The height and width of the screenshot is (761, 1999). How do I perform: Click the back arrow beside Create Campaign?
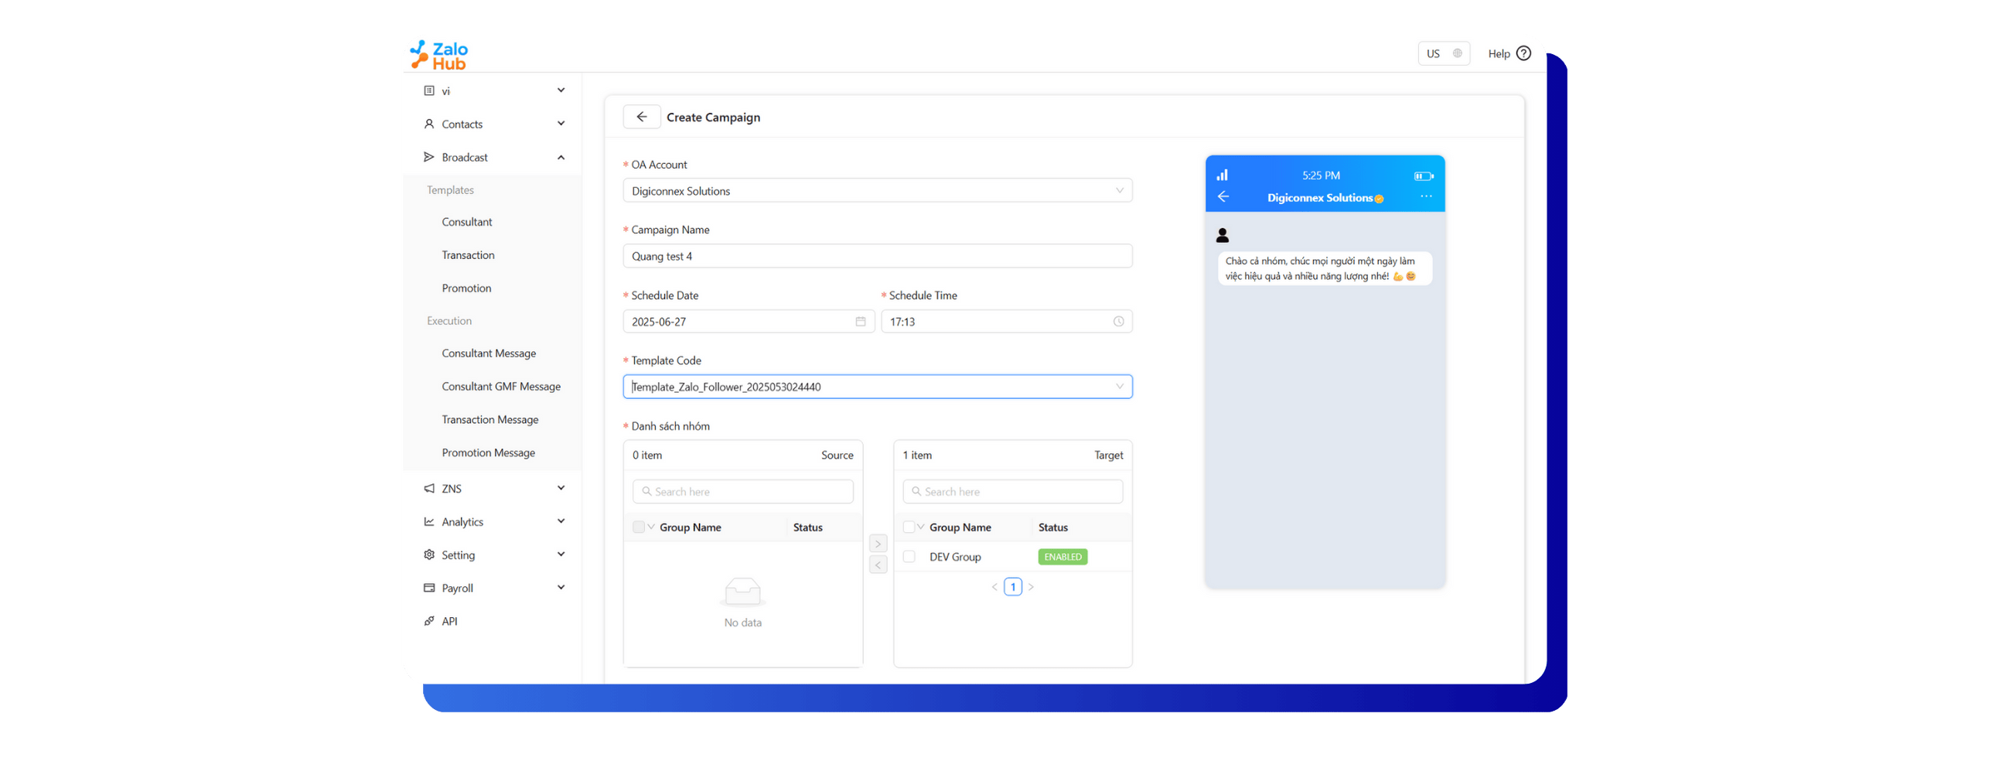641,117
